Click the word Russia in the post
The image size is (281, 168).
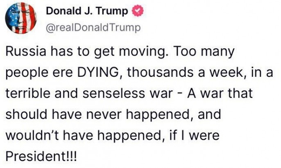26,51
